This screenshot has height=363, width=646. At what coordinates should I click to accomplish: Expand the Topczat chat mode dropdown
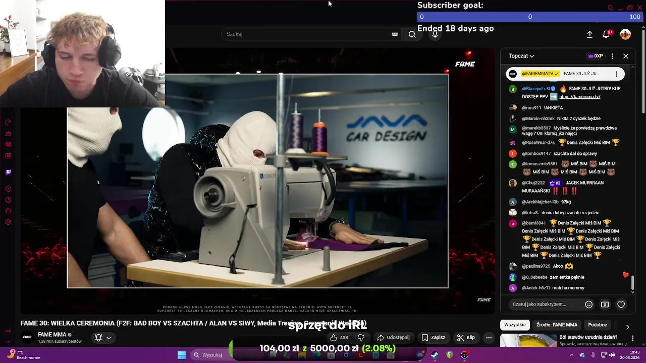pos(521,56)
